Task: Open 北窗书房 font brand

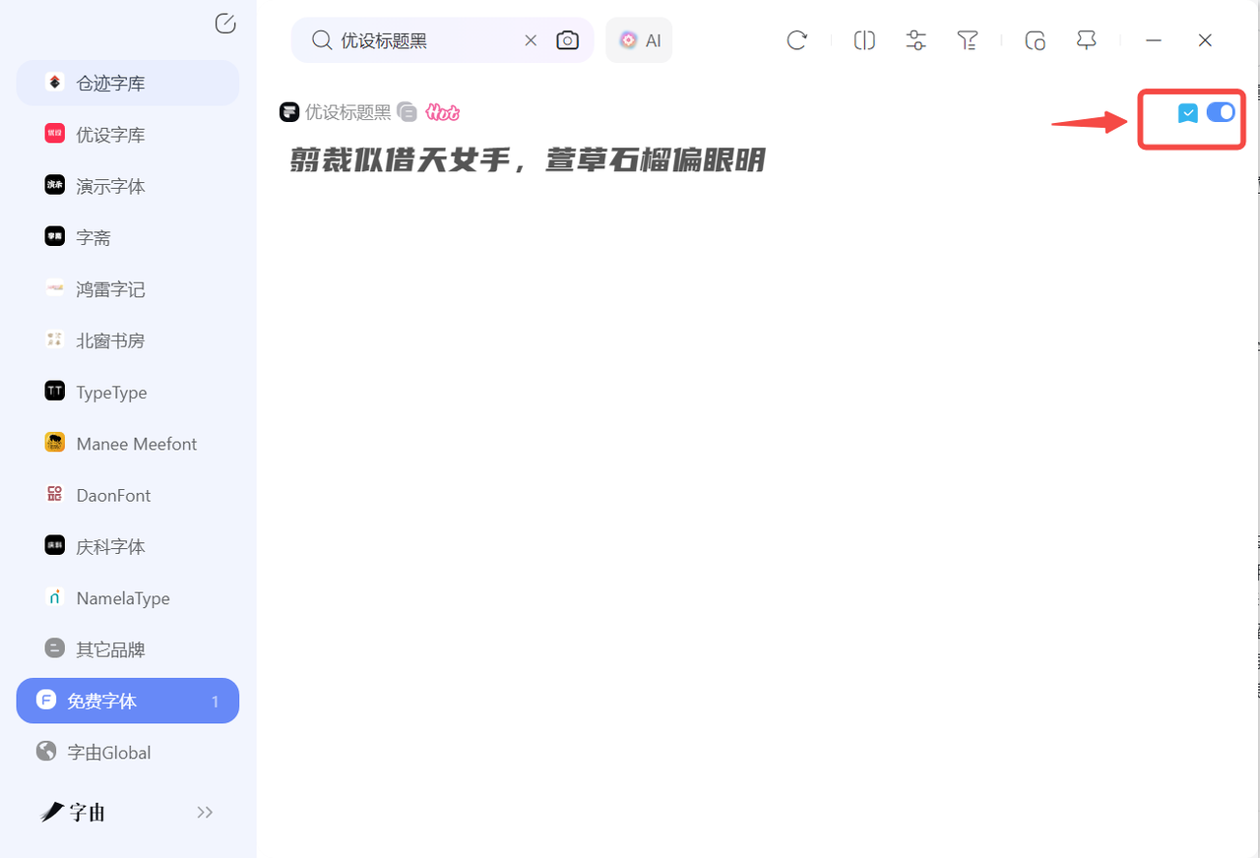Action: coord(128,340)
